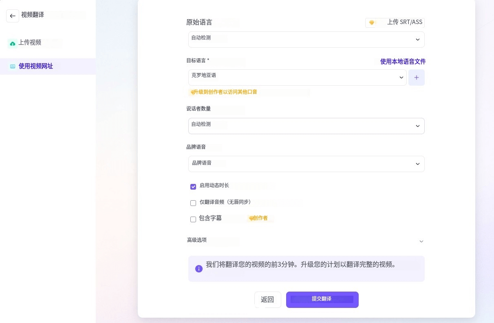Screen dimensions: 494x323
Task: Expand the 高级选项 section chevron
Action: tap(421, 241)
